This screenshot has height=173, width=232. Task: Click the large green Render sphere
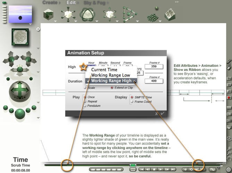[20, 114]
